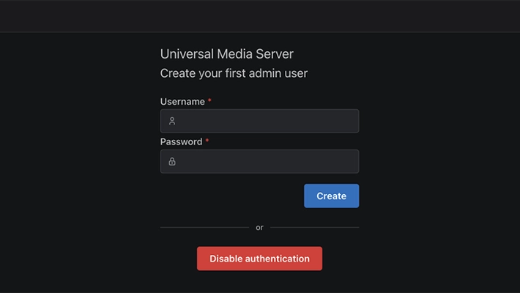Screen dimensions: 520x293
Task: Click the 'Create your first admin user' subtitle
Action: [234, 73]
